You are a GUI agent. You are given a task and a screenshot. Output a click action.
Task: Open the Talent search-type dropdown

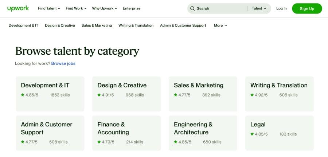point(259,8)
